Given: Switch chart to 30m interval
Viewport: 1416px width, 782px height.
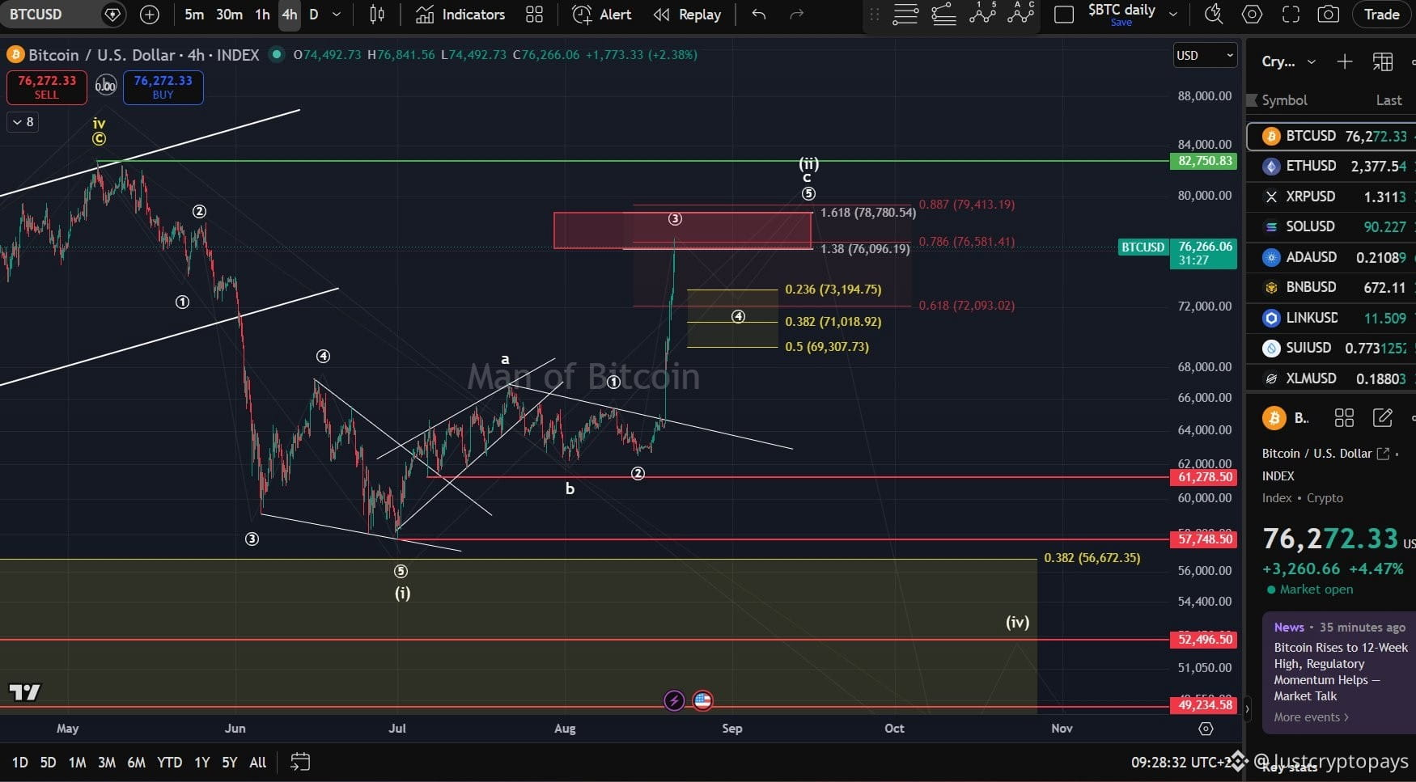Looking at the screenshot, I should [x=229, y=15].
